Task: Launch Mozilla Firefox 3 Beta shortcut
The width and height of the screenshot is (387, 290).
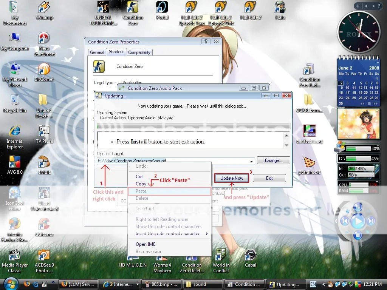Action: point(15,230)
